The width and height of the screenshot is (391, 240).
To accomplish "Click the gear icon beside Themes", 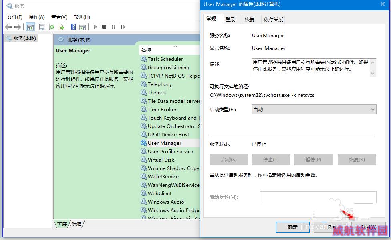I will (144, 93).
